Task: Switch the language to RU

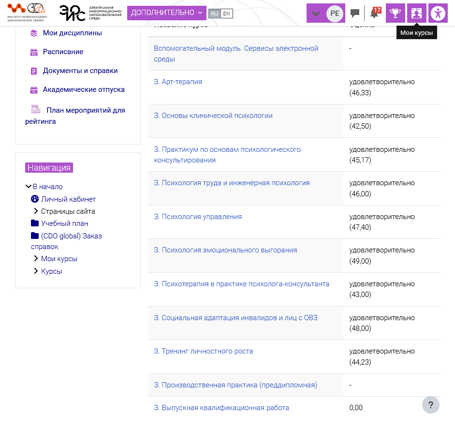Action: click(x=214, y=14)
